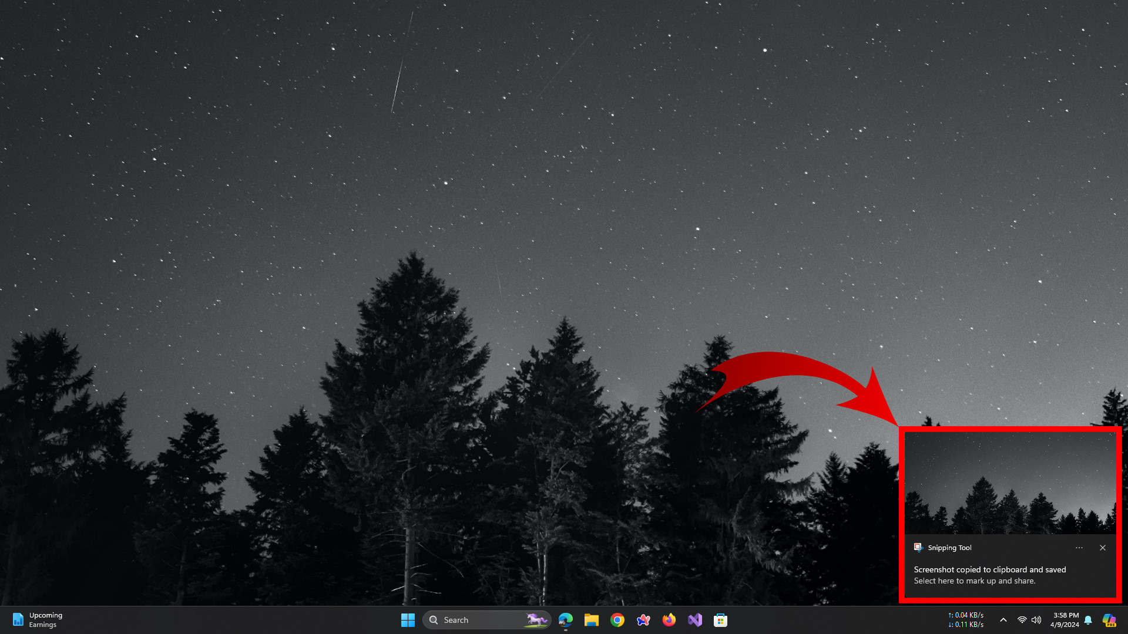The height and width of the screenshot is (634, 1128).
Task: Dismiss the Snipping Tool notification
Action: pos(1103,548)
